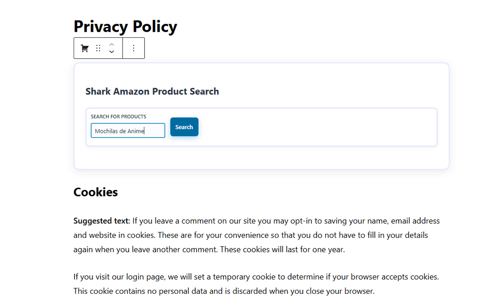
Task: Focus the search for products input field
Action: pyautogui.click(x=128, y=131)
